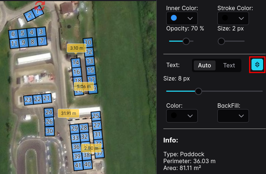Open the Stroke Color dropdown
This screenshot has width=266, height=174.
point(233,18)
